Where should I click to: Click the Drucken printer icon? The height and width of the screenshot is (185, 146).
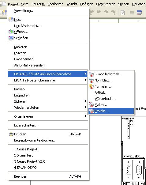click(11, 134)
